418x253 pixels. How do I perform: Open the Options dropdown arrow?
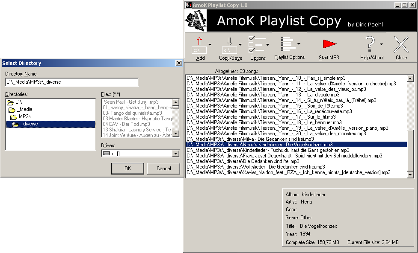(268, 45)
